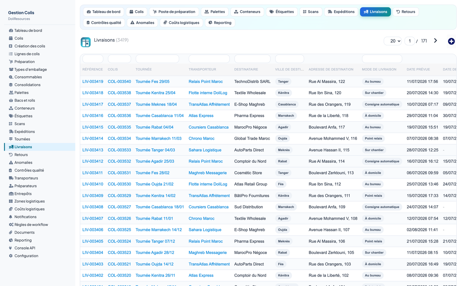The height and width of the screenshot is (286, 463).
Task: Click the Destinataire filter input
Action: click(252, 59)
